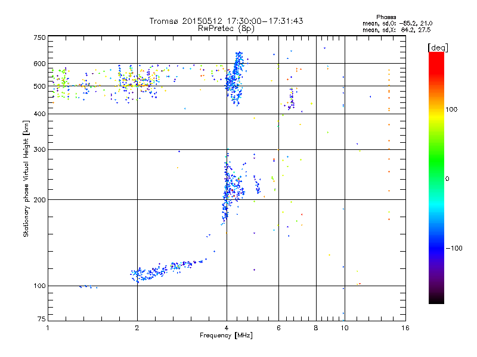Click the '600' y-axis tick label
Image resolution: width=477 pixels, height=357 pixels.
click(39, 64)
